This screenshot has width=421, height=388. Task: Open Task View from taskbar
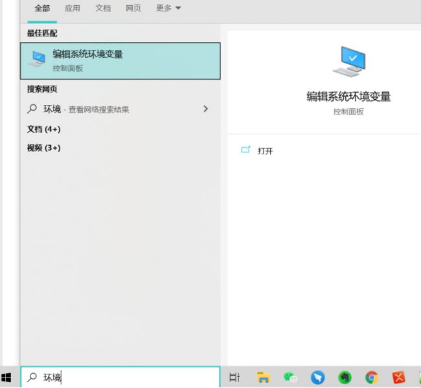(234, 377)
